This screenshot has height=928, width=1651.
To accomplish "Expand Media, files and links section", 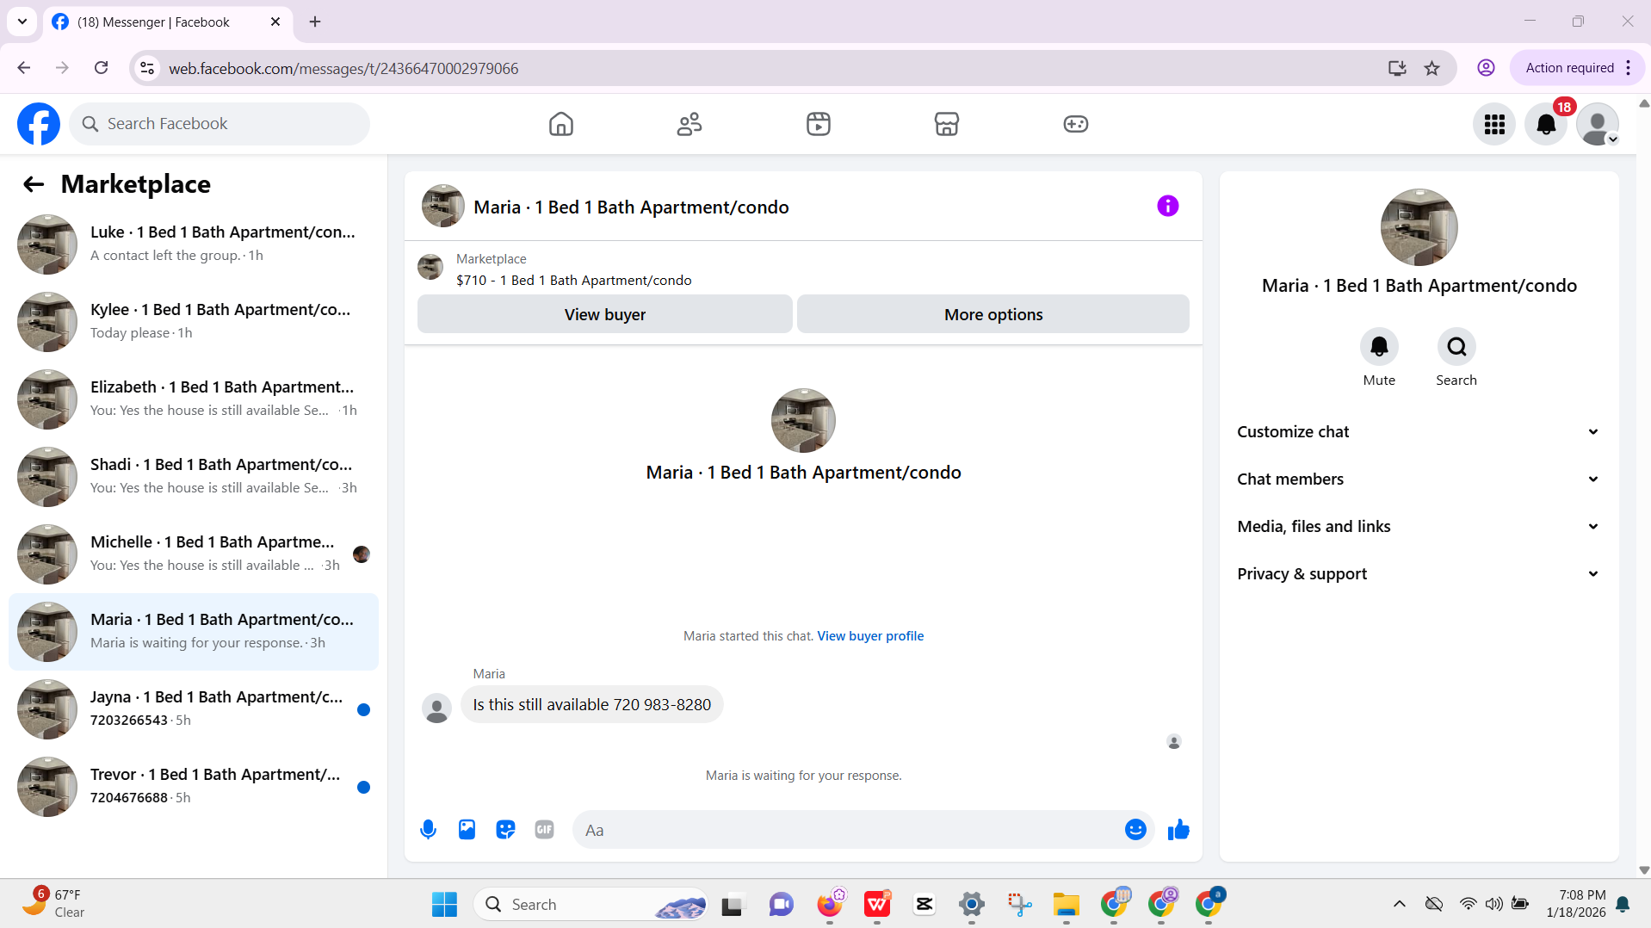I will (x=1419, y=527).
